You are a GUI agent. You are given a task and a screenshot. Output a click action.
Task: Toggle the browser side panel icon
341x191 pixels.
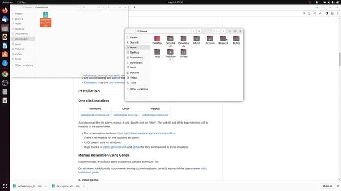[327, 13]
